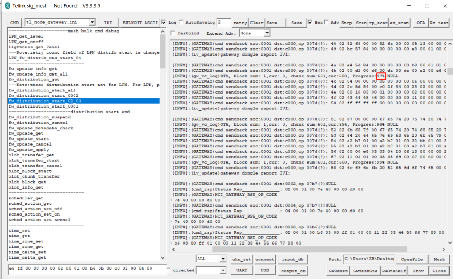Open the ALL combo box
This screenshot has width=453, height=279.
pyautogui.click(x=223, y=259)
